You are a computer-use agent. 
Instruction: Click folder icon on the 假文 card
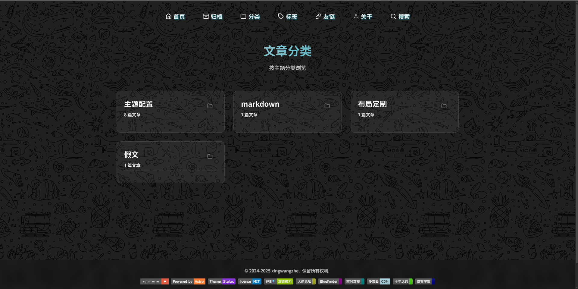tap(210, 156)
